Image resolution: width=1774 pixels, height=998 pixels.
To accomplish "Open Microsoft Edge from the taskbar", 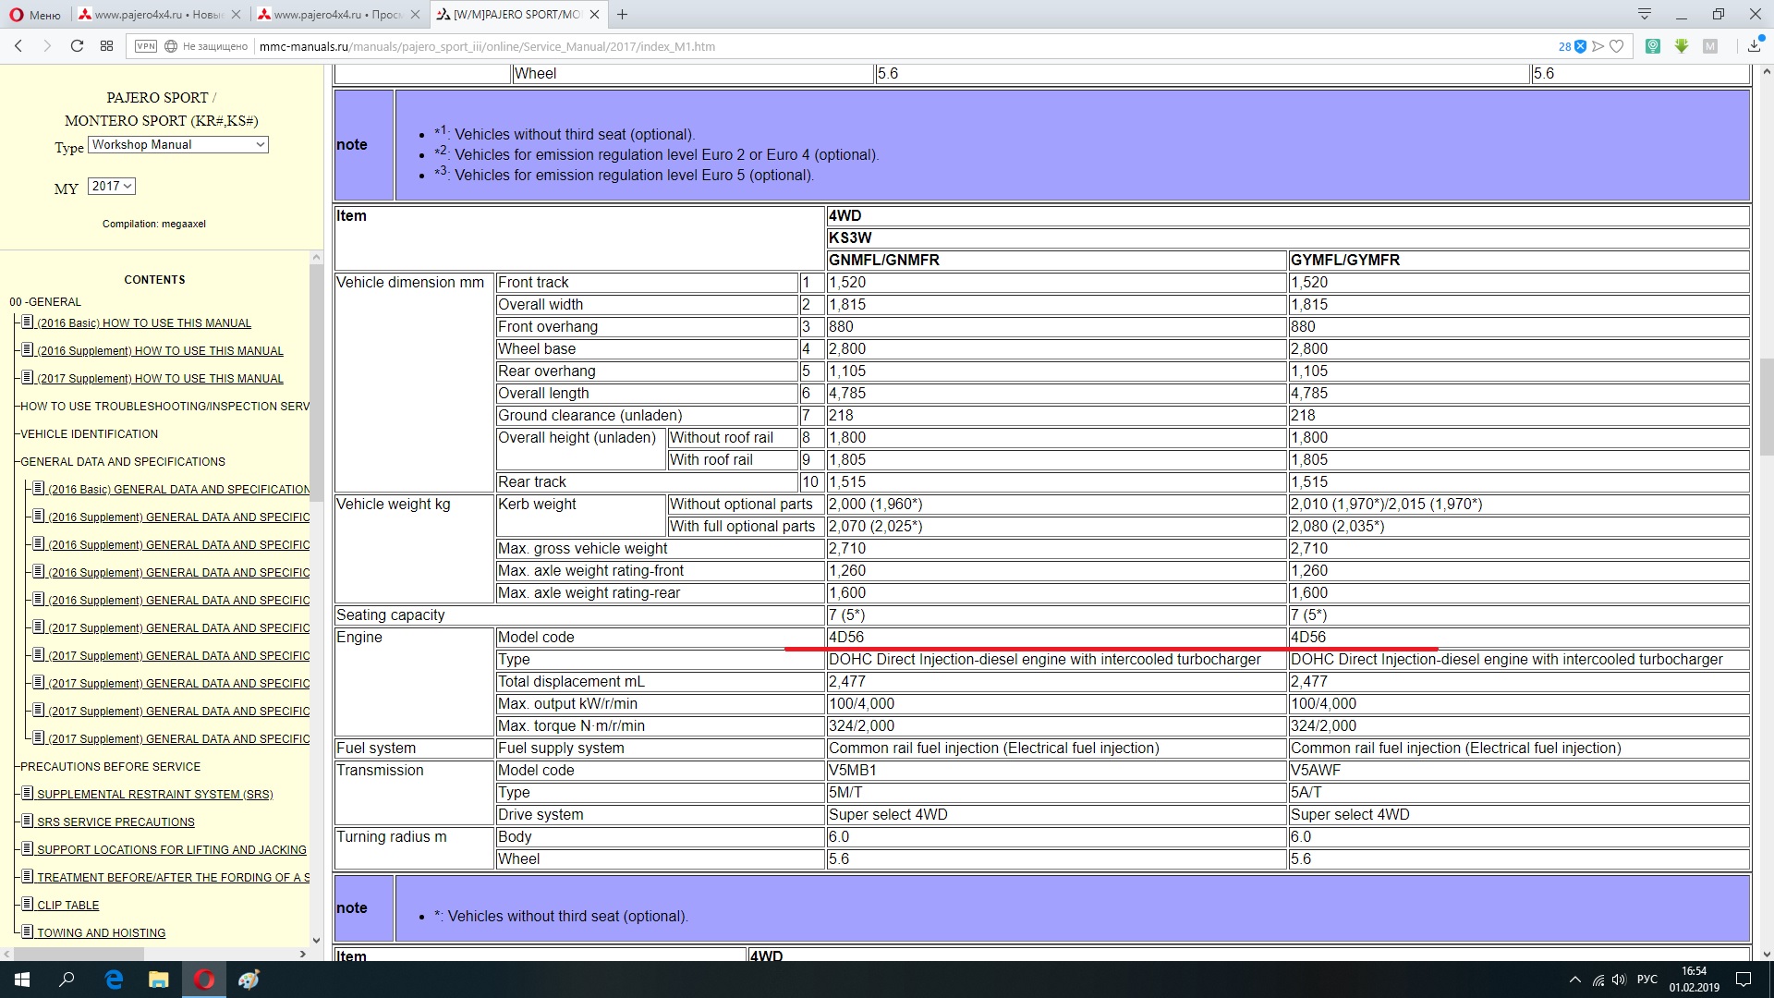I will click(x=114, y=980).
